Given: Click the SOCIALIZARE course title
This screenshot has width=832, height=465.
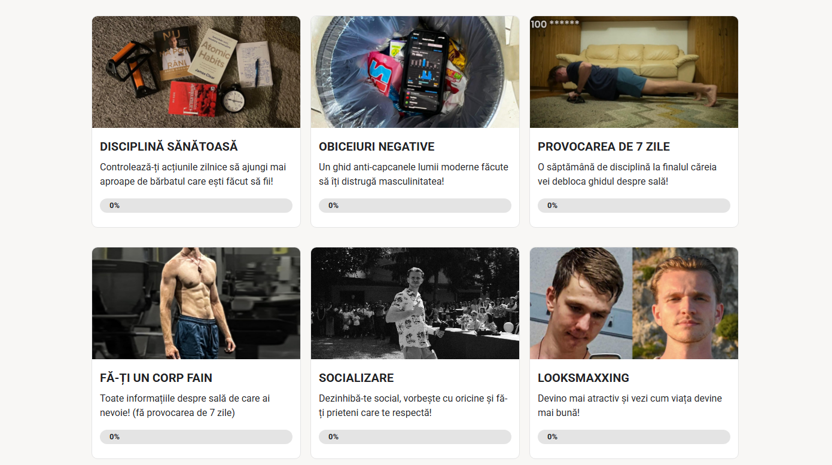Looking at the screenshot, I should coord(356,378).
